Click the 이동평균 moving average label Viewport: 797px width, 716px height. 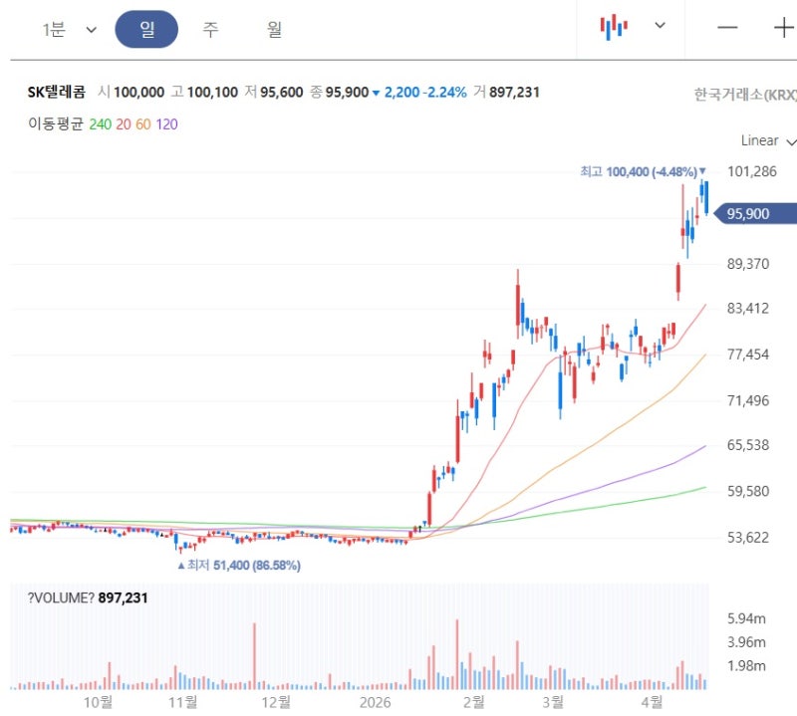[56, 124]
